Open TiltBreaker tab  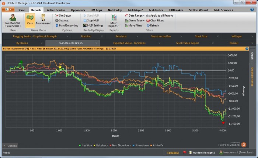click(x=176, y=10)
